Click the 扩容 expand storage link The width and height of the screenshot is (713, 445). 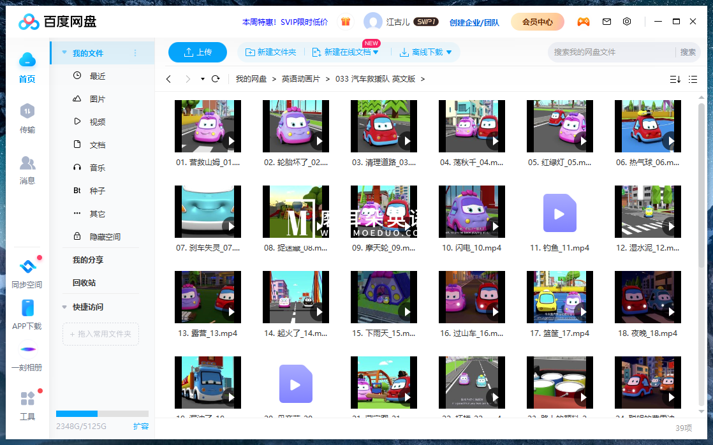141,426
